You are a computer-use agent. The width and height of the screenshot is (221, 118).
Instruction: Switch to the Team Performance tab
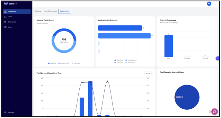[50, 11]
